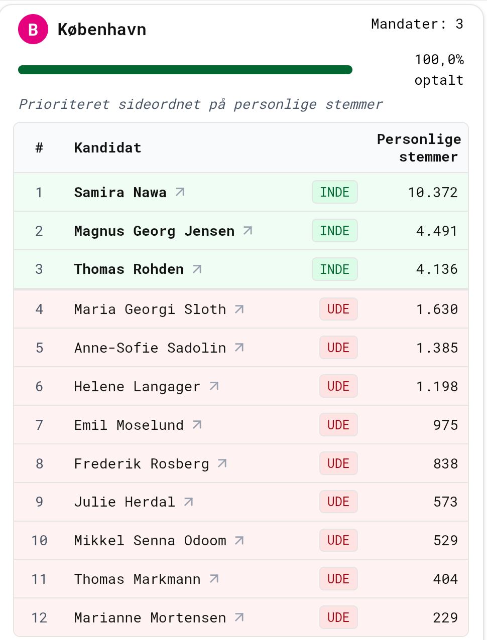Click the arrow icon next to Anne-Sofie Sadolin

click(239, 348)
